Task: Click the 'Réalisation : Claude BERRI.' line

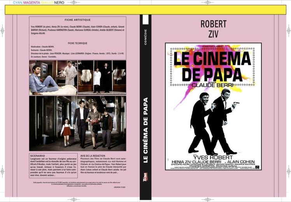Action: (42, 47)
